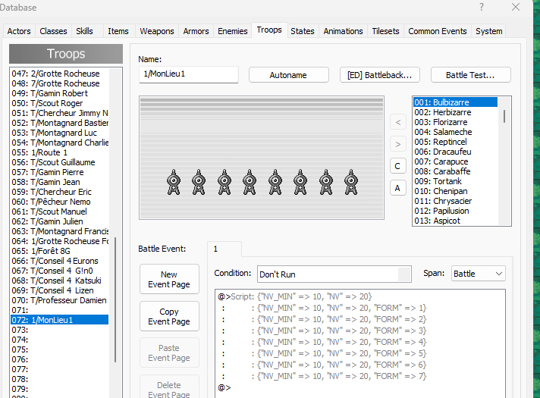This screenshot has height=398, width=540.
Task: Select enemy 006: Dracaufeu
Action: [x=455, y=152]
